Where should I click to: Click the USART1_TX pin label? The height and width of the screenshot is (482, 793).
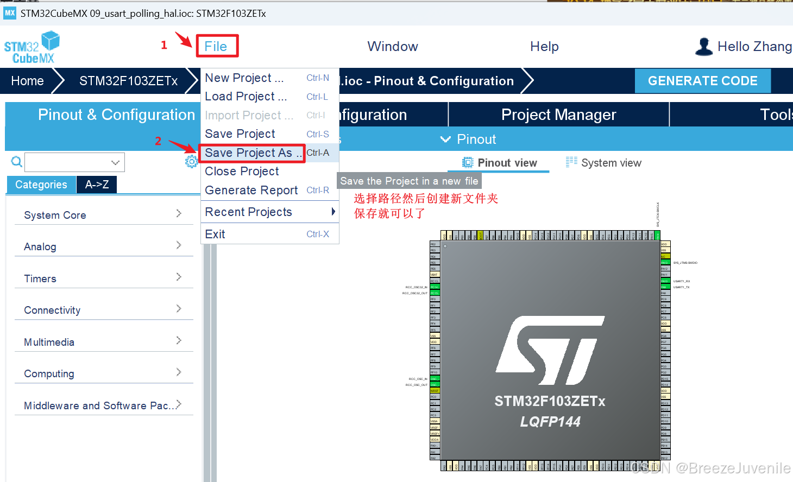pos(681,287)
